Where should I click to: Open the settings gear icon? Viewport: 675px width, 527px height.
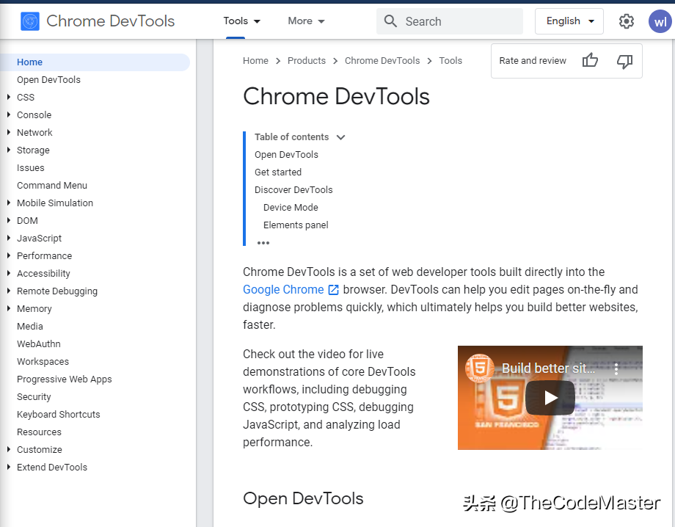coord(627,21)
